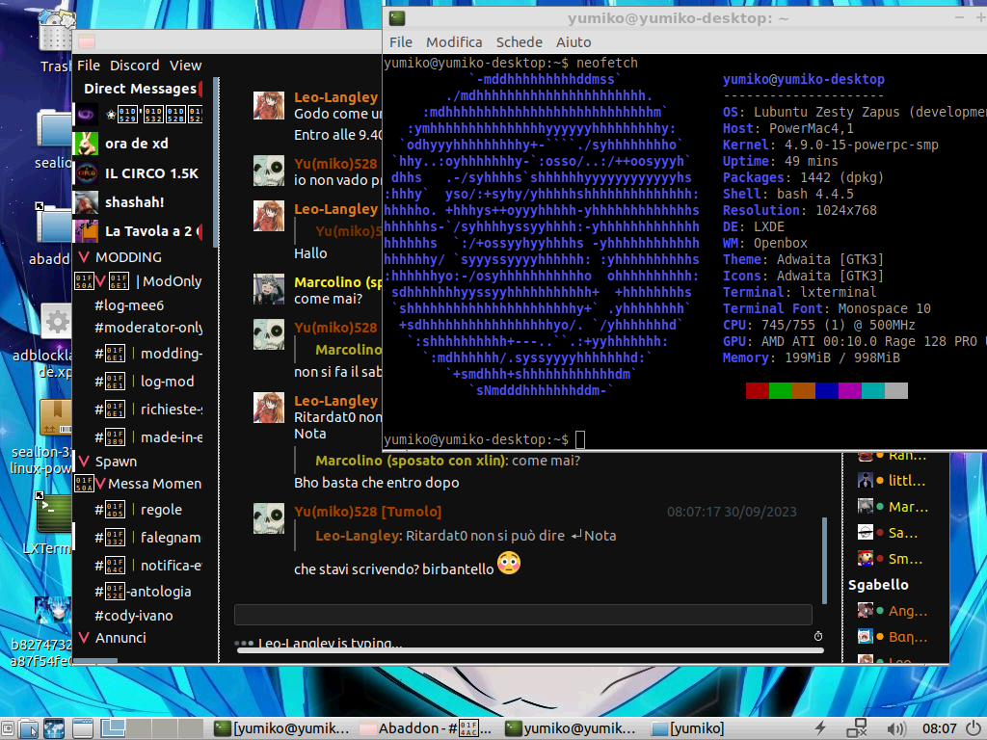Click the Abaddon window's pink title icon

click(87, 42)
